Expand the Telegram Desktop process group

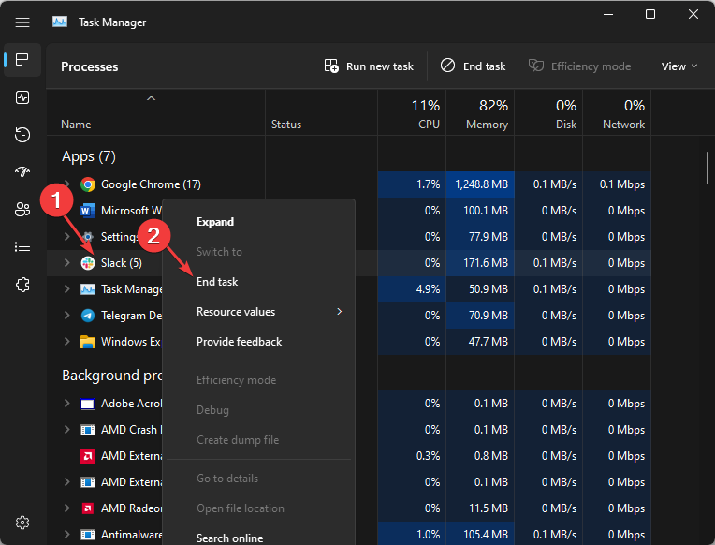tap(67, 315)
